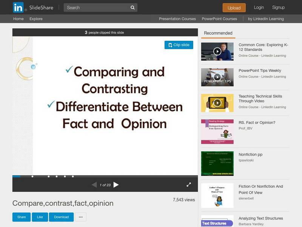Open Fiction Or Nonfiction And Point Of View thumbnail
The width and height of the screenshot is (302, 227).
coord(217,196)
